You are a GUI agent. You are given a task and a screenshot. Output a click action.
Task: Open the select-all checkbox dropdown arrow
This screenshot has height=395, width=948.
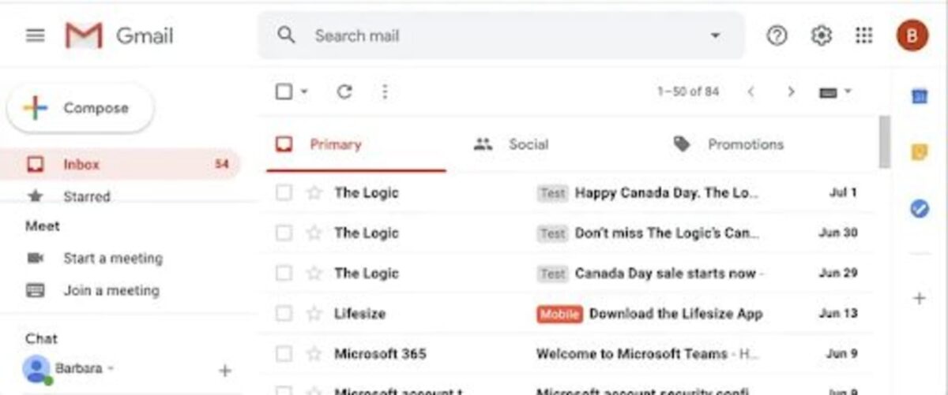[305, 92]
